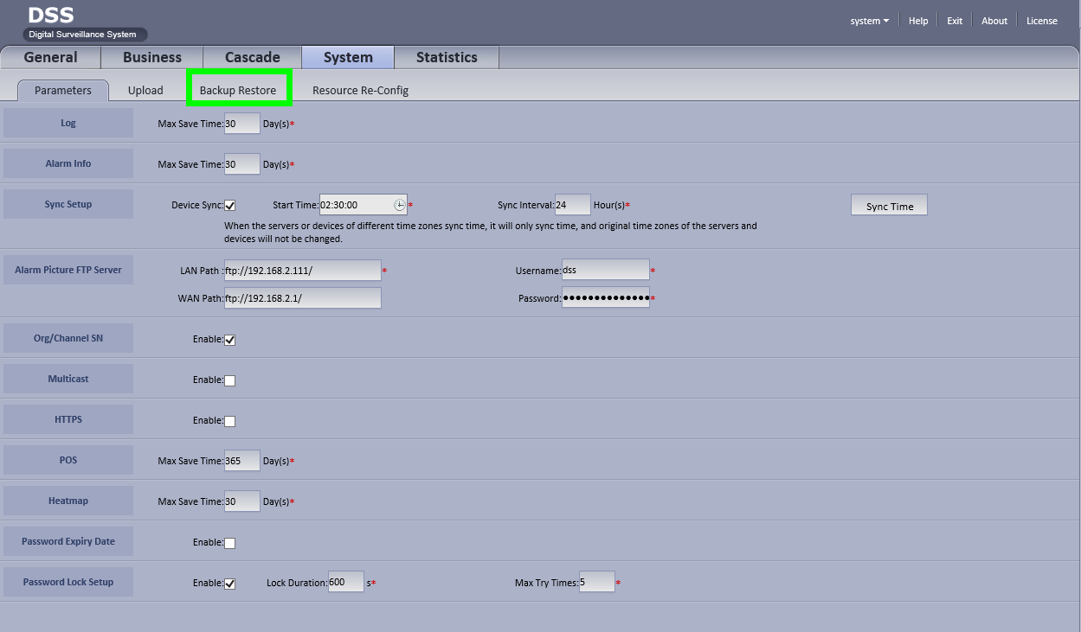Screen dimensions: 1081x632
Task: Enable the HTTPS checkbox
Action: click(230, 421)
